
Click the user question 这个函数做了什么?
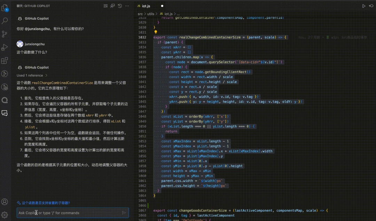[32, 52]
